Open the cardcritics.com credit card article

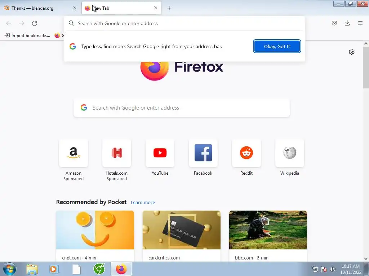tap(182, 236)
